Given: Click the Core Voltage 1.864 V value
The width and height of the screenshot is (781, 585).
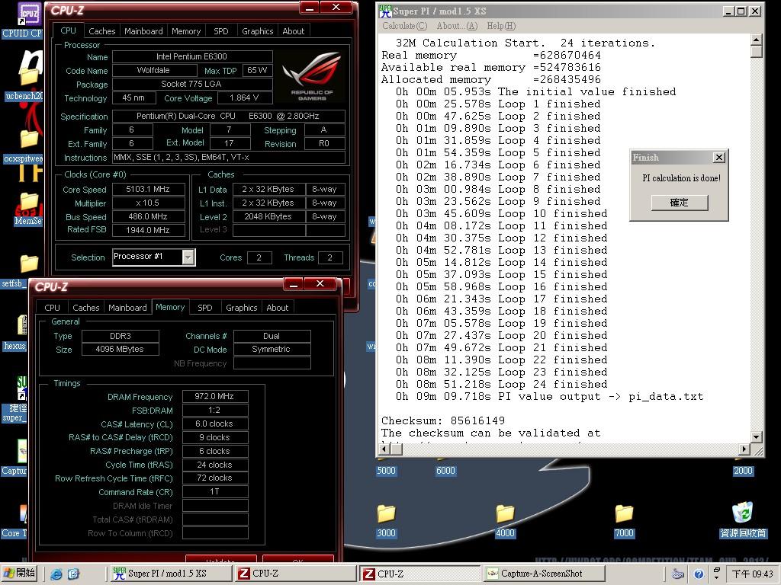Looking at the screenshot, I should point(244,98).
